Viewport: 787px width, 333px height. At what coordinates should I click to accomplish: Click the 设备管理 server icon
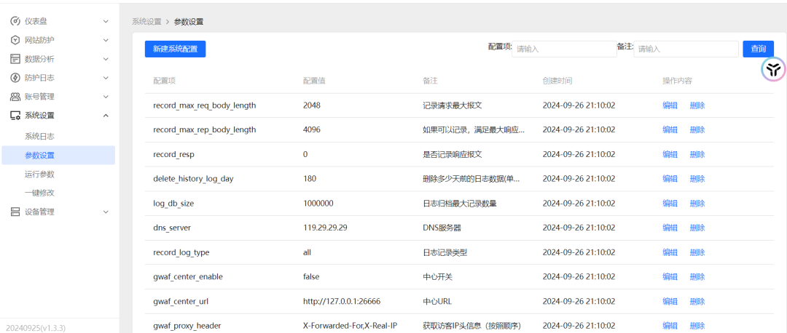(15, 212)
